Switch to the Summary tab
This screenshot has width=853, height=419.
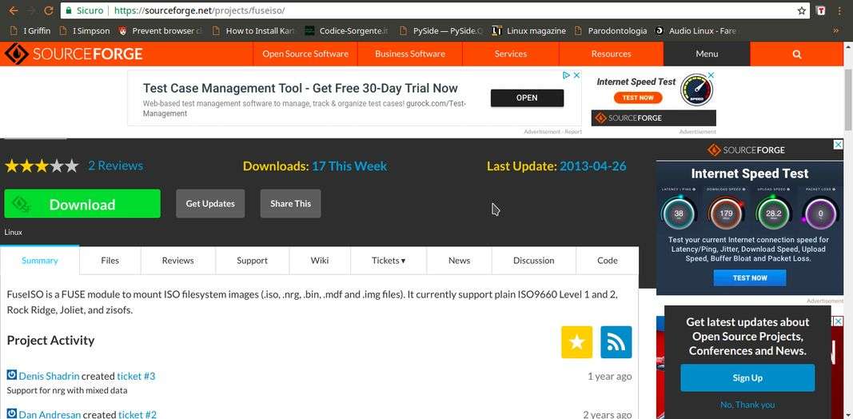pyautogui.click(x=40, y=260)
